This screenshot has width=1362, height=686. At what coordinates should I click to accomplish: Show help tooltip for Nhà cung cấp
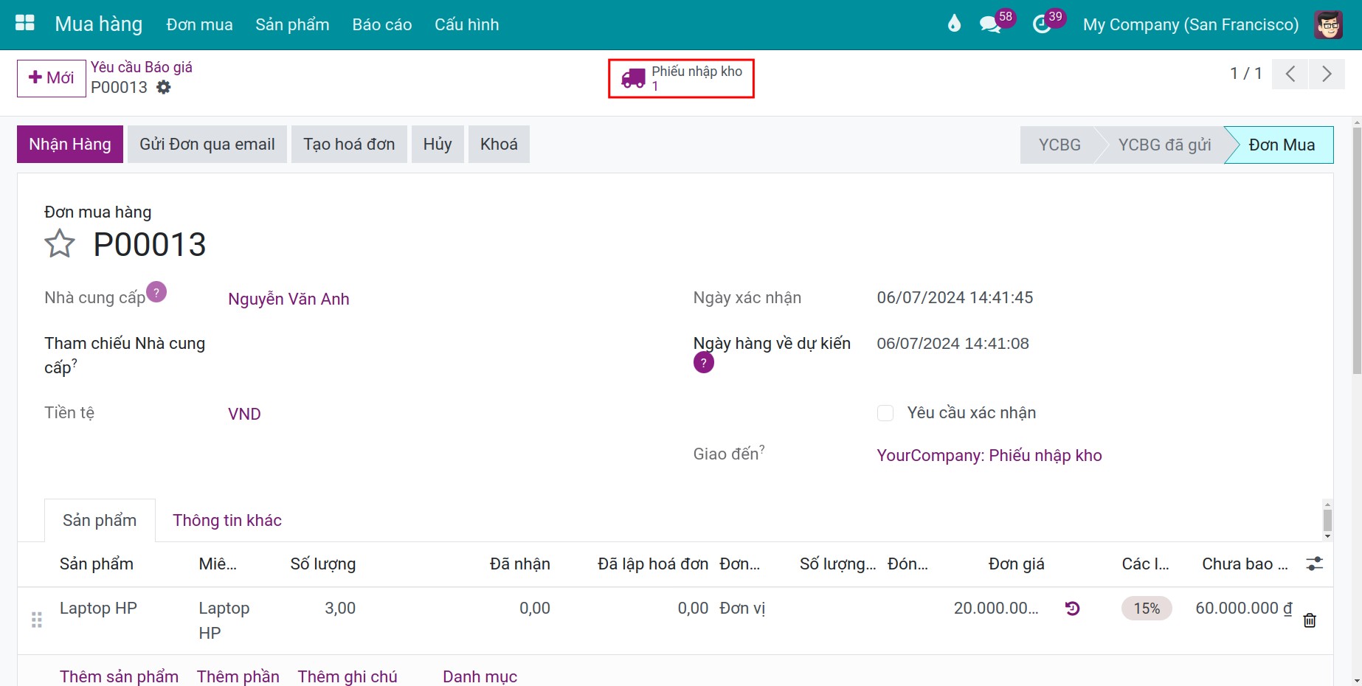pos(156,292)
